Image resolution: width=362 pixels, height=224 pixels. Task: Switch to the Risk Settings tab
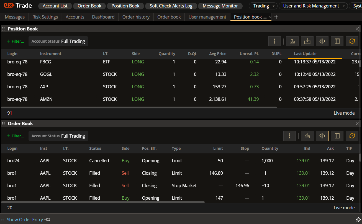click(45, 17)
